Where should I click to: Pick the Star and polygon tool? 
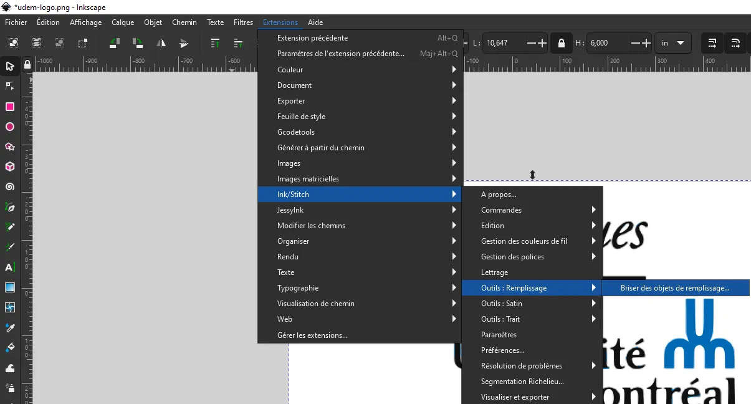click(x=10, y=147)
